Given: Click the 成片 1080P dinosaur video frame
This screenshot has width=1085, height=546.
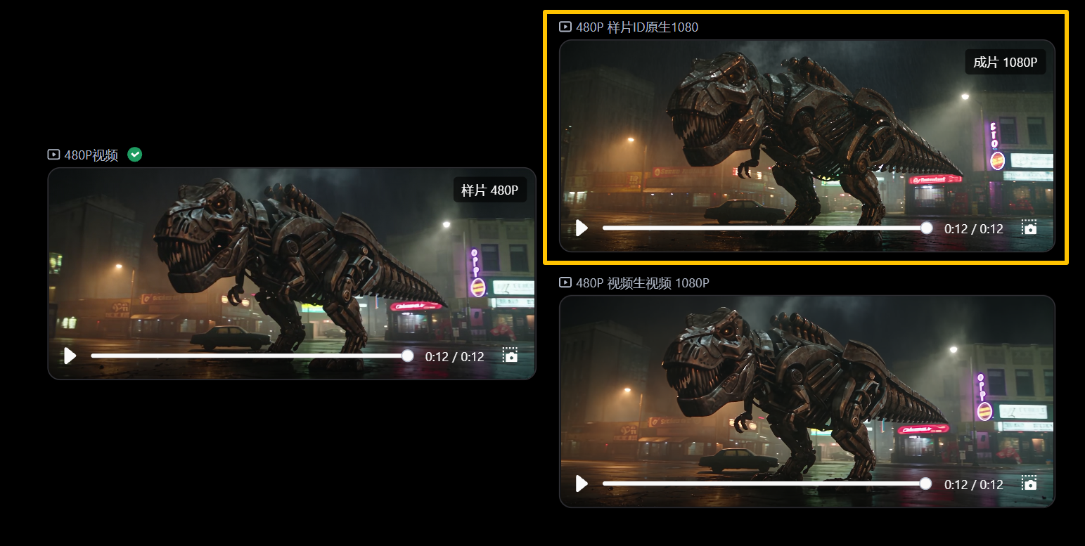Looking at the screenshot, I should 807,145.
